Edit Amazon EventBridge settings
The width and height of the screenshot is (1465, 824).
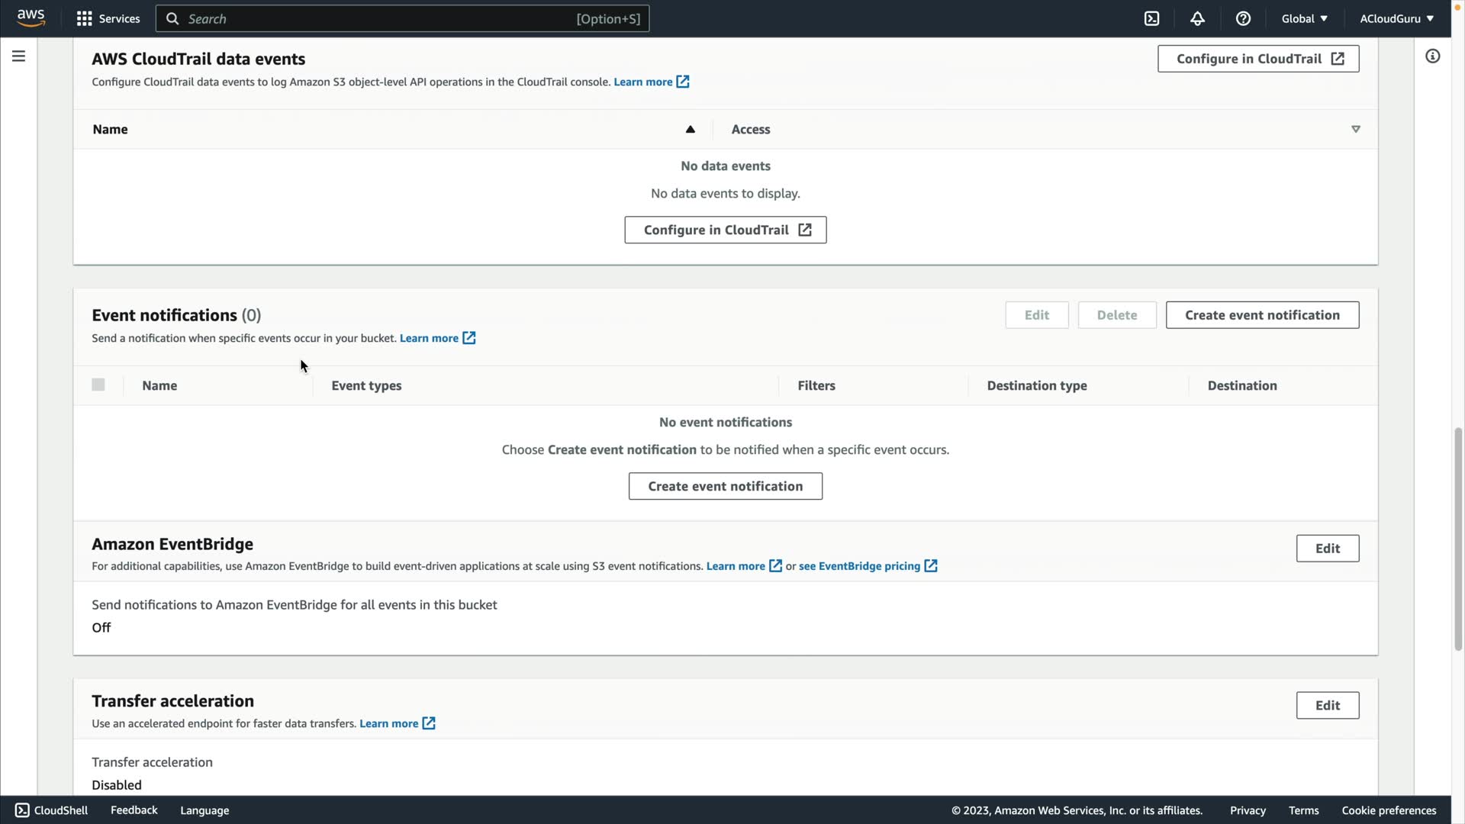tap(1327, 549)
